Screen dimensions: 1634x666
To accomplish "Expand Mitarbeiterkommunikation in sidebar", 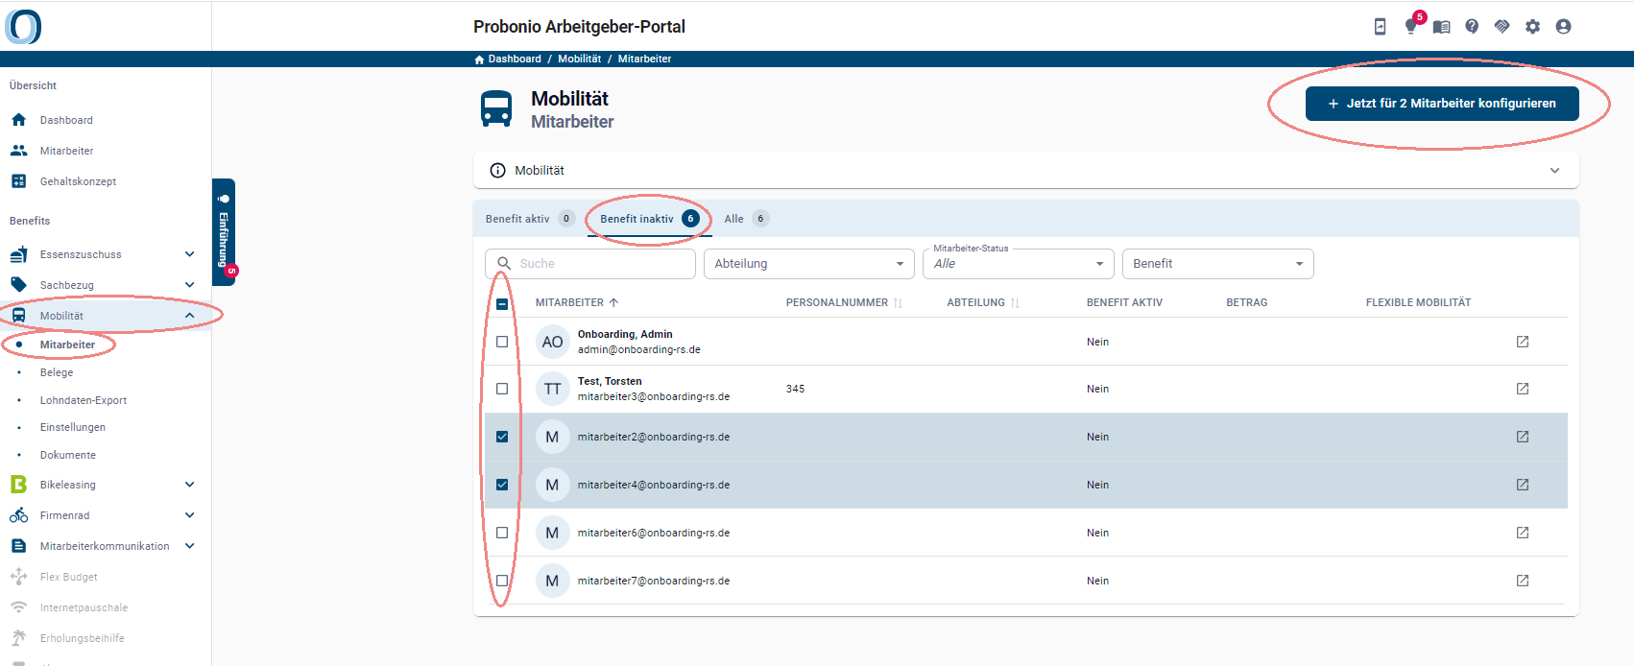I will pyautogui.click(x=189, y=546).
